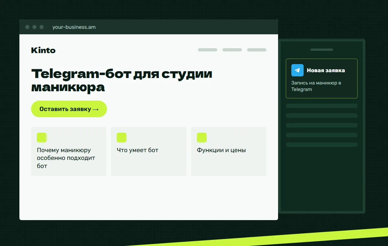Image resolution: width=388 pixels, height=246 pixels.
Task: Open the "Что умеет бот" card
Action: (149, 151)
